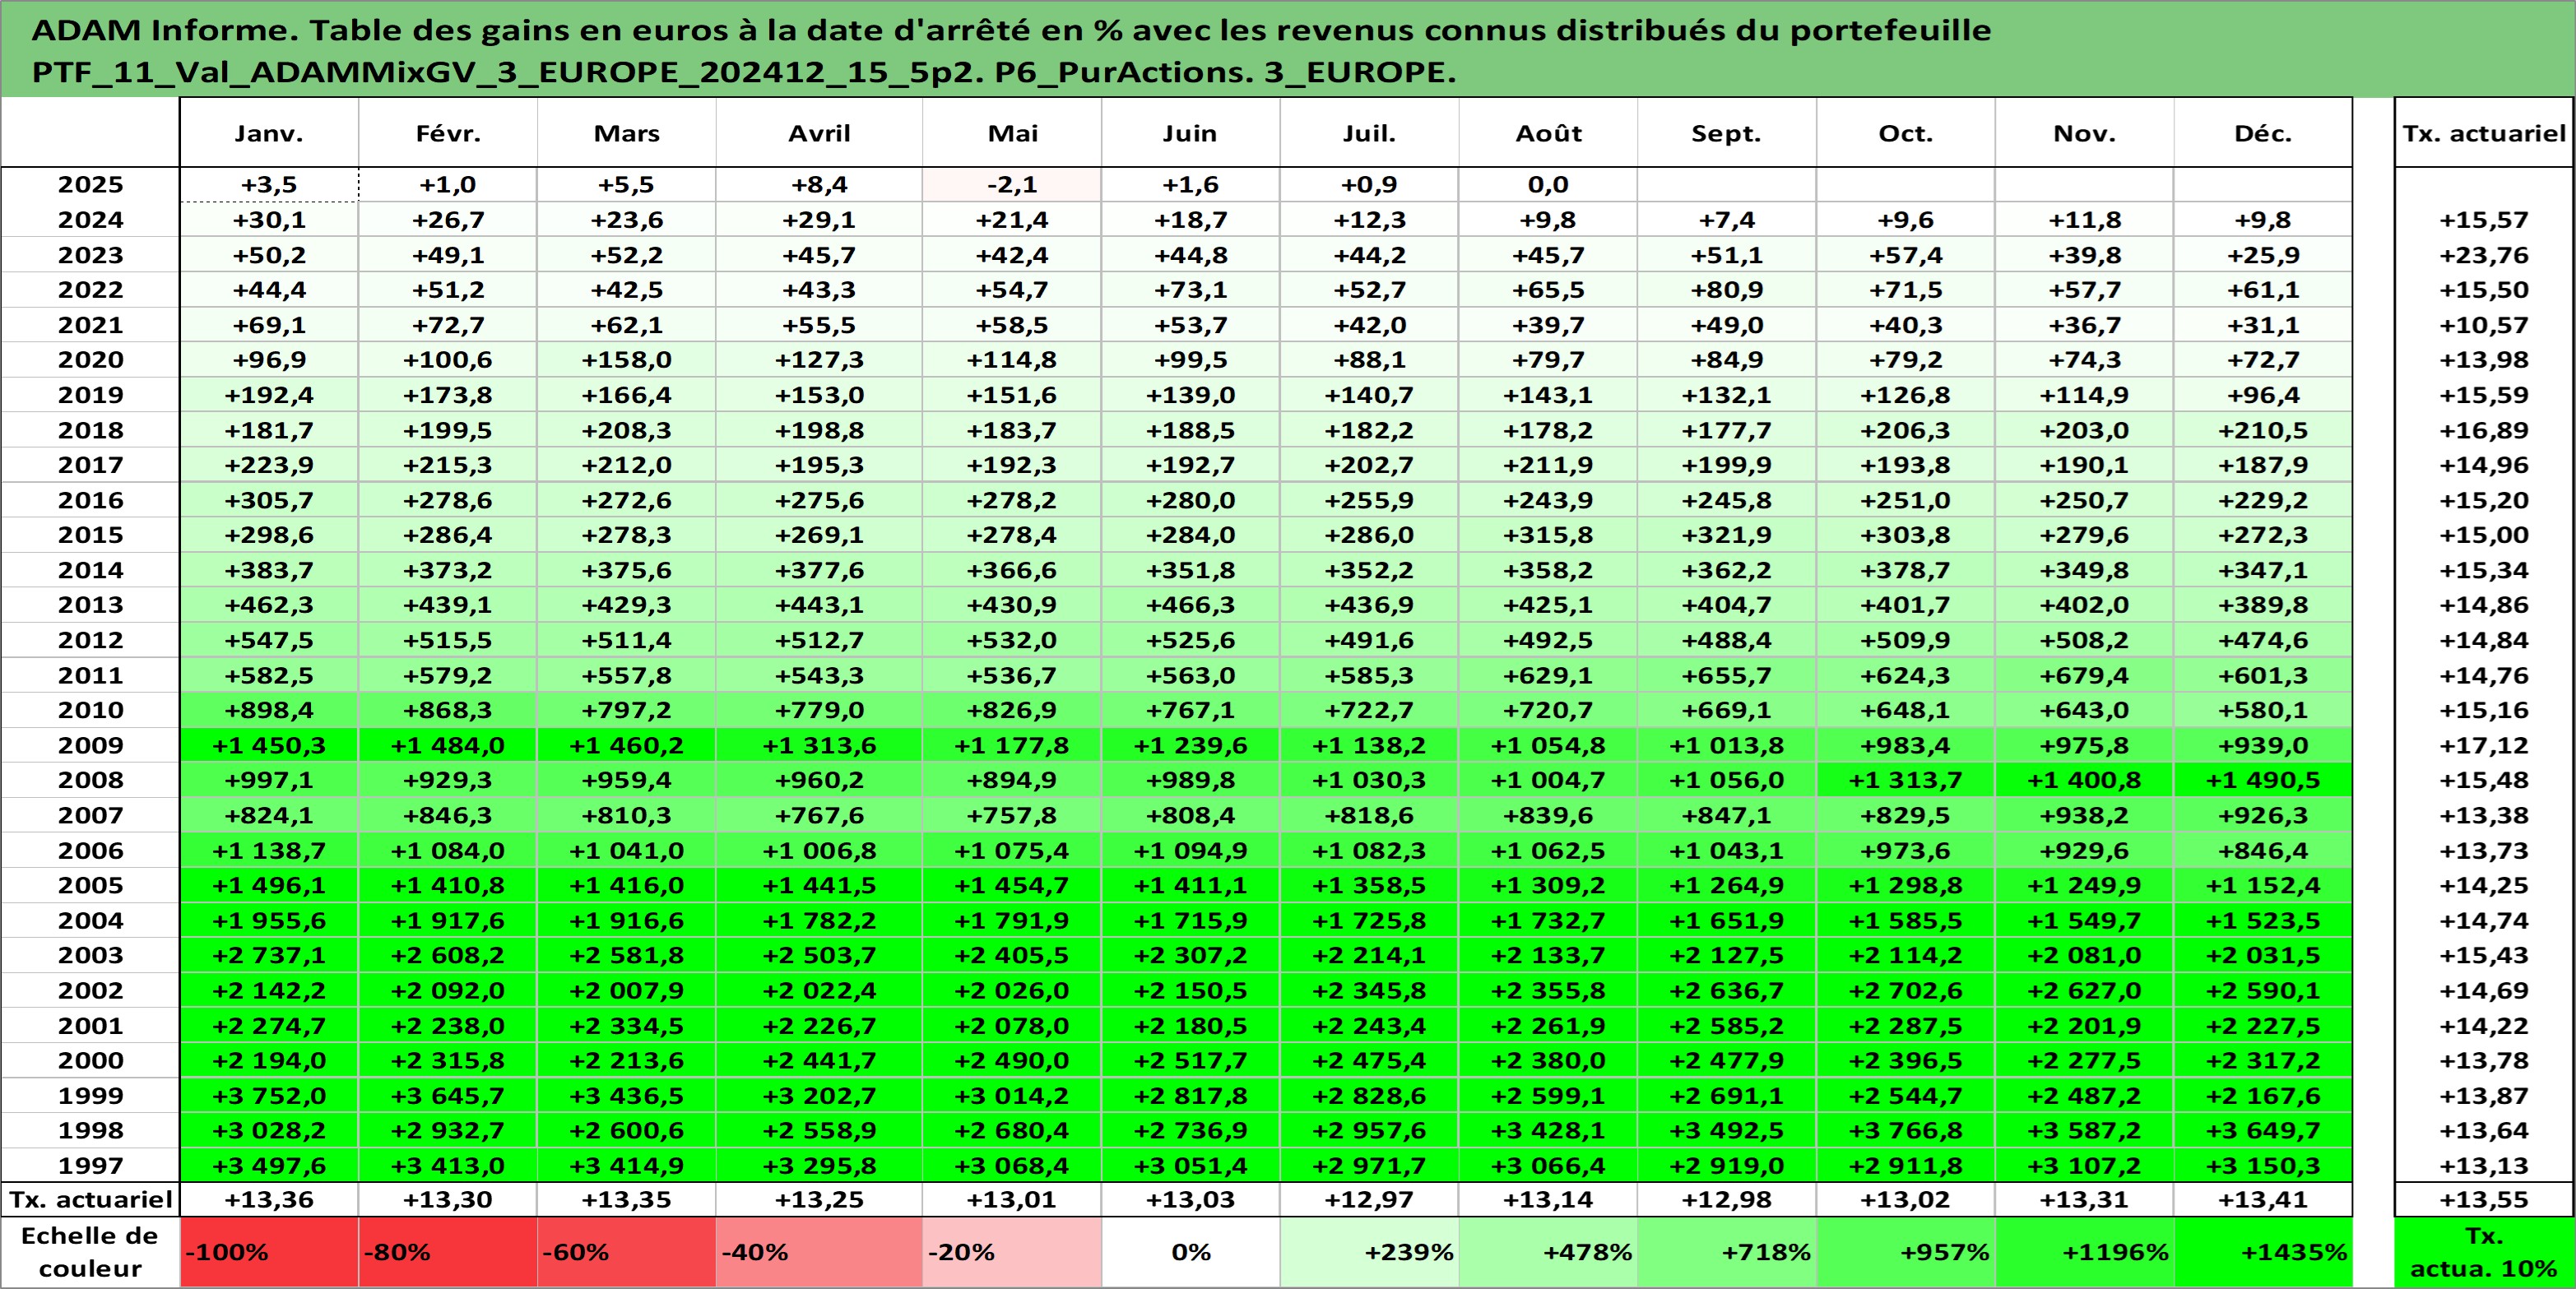Click bottom rate '+13,41' under Déc.
Image resolution: width=2576 pixels, height=1289 pixels.
pyautogui.click(x=2263, y=1199)
